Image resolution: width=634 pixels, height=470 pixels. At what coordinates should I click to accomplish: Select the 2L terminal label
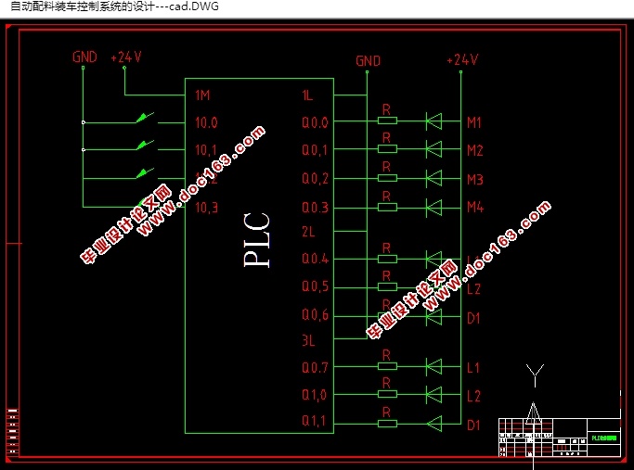[x=308, y=232]
